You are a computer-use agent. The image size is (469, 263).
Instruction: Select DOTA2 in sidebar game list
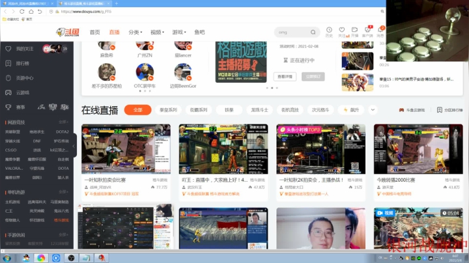(x=63, y=131)
